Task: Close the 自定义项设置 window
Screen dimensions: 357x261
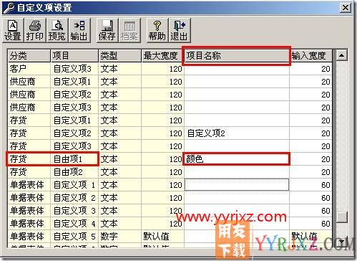Action: (346, 8)
